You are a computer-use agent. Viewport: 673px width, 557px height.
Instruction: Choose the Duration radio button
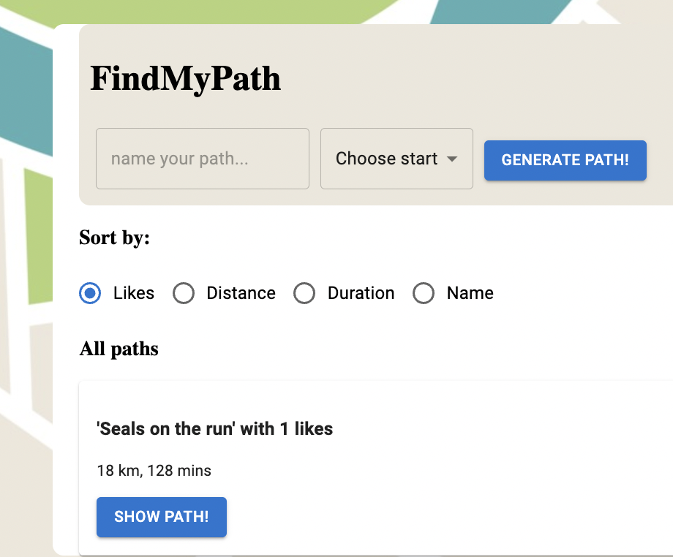click(304, 293)
